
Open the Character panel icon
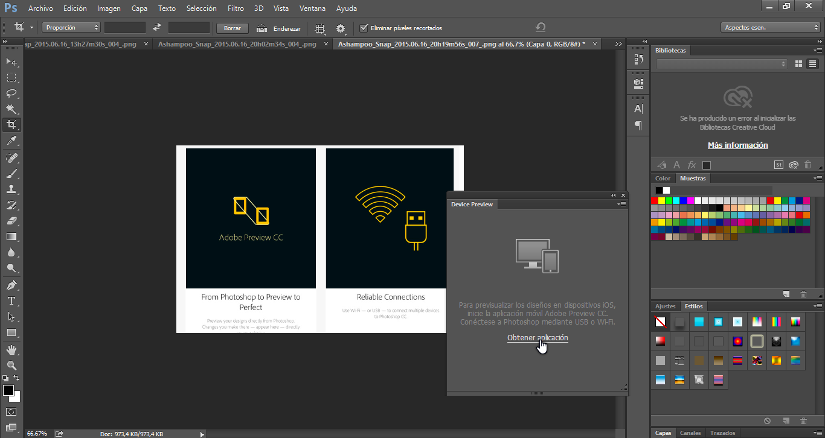click(x=638, y=109)
